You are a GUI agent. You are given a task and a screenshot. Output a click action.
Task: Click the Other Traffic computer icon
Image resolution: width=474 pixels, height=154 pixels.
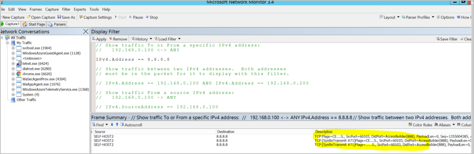pyautogui.click(x=13, y=100)
